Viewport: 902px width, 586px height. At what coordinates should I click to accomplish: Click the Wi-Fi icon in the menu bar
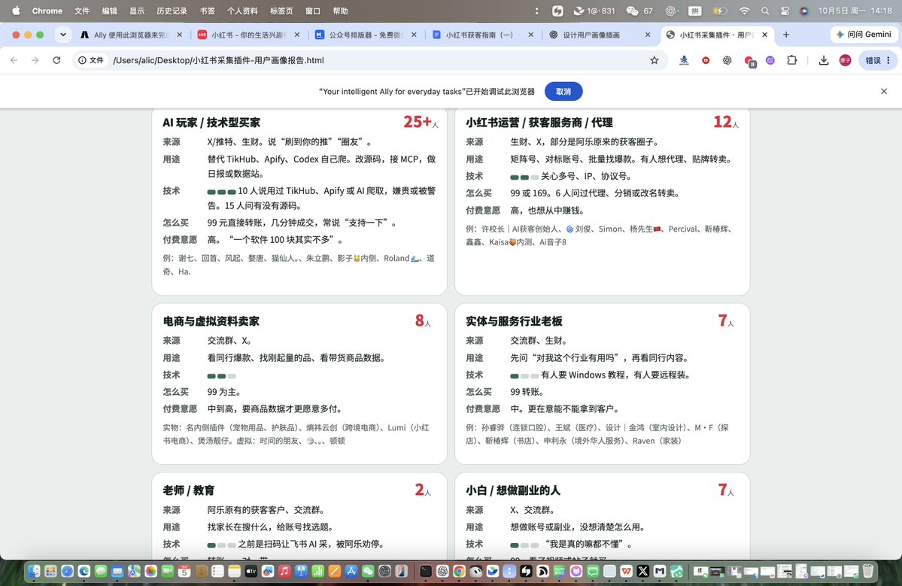[744, 11]
